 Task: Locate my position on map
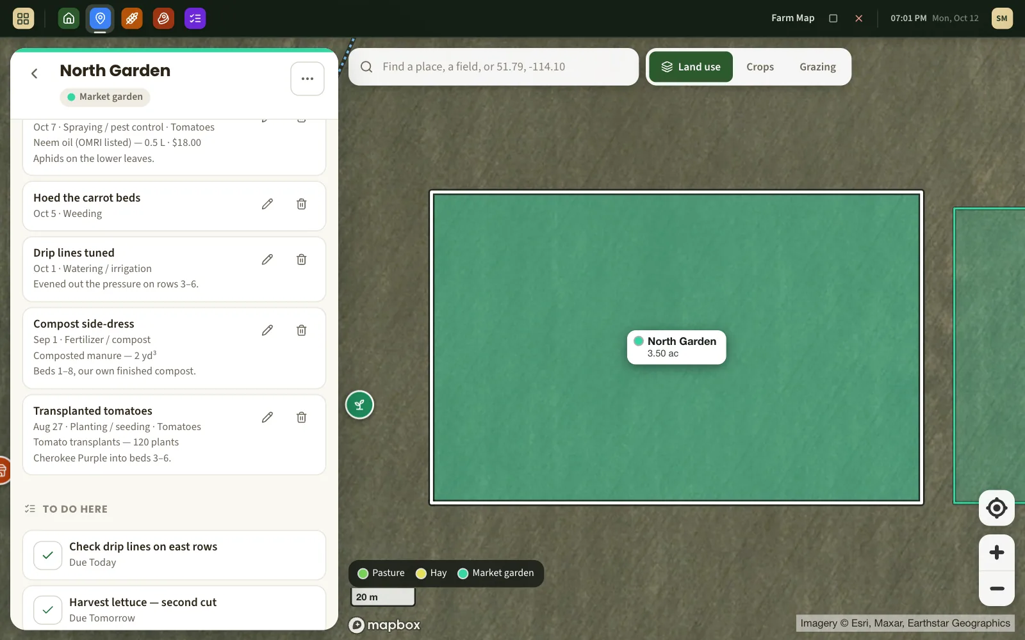(996, 508)
